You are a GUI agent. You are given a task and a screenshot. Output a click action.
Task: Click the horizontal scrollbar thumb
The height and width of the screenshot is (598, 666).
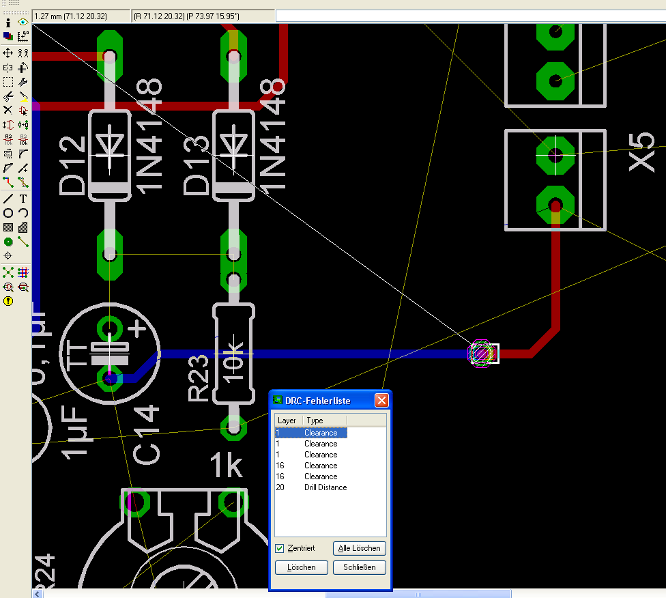(418, 594)
